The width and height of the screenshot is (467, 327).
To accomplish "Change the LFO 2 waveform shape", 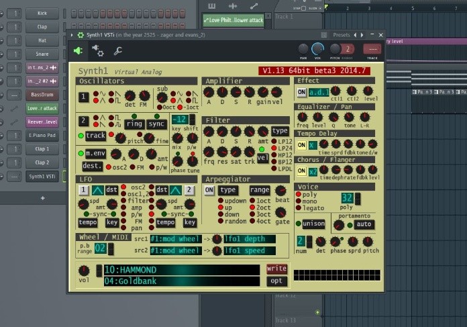I will [175, 190].
